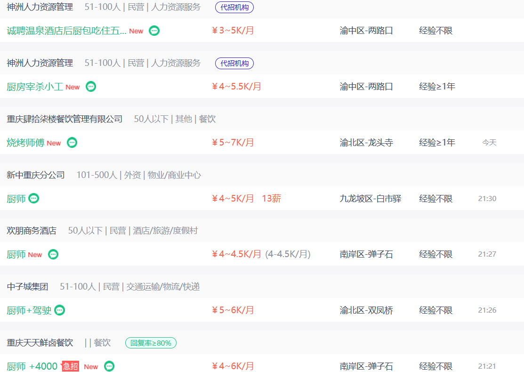Open the 诚聘温泉酒店后厨包吃住五 job link
This screenshot has width=524, height=372.
coord(66,31)
